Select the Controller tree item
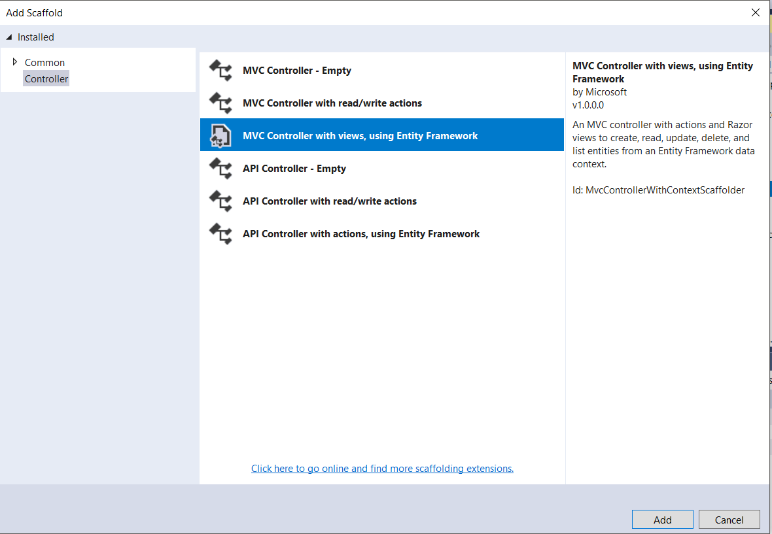 point(46,78)
